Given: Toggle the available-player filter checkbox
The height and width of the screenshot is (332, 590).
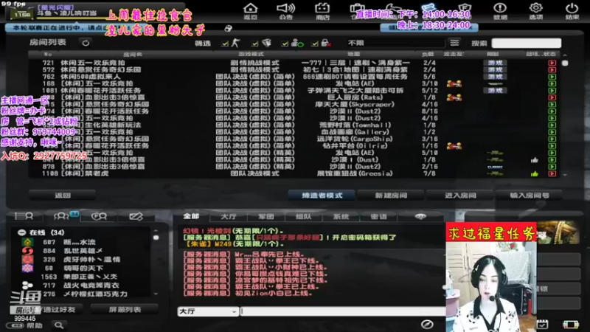Looking at the screenshot, I should coord(285,44).
